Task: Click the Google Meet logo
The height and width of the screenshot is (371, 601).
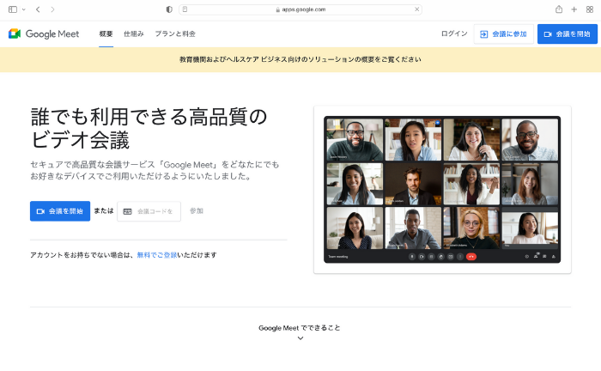Action: click(44, 33)
